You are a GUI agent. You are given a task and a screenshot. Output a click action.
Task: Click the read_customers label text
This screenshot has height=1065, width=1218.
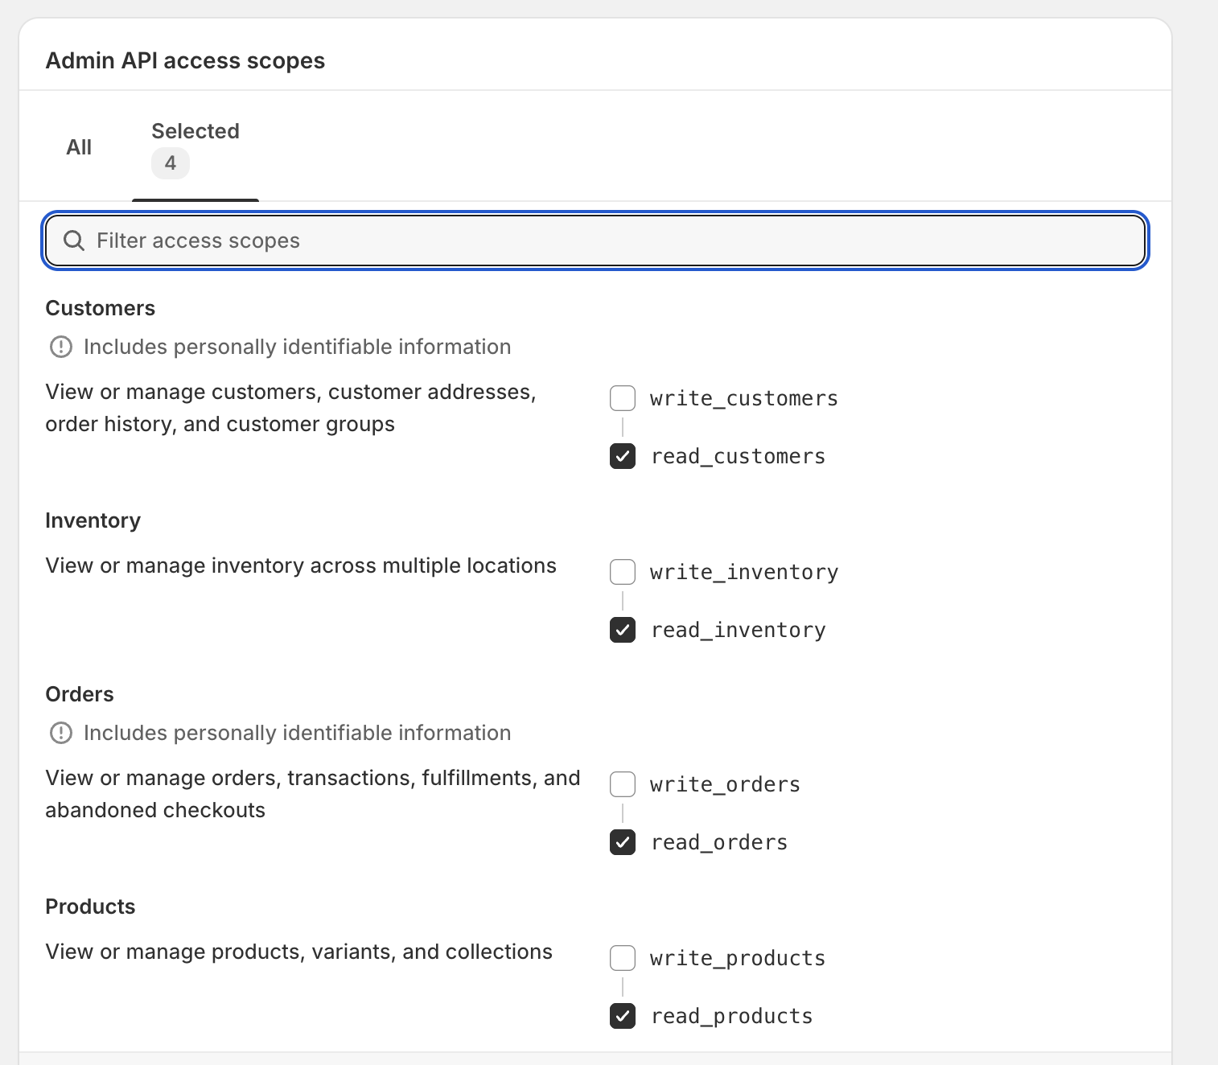coord(738,456)
